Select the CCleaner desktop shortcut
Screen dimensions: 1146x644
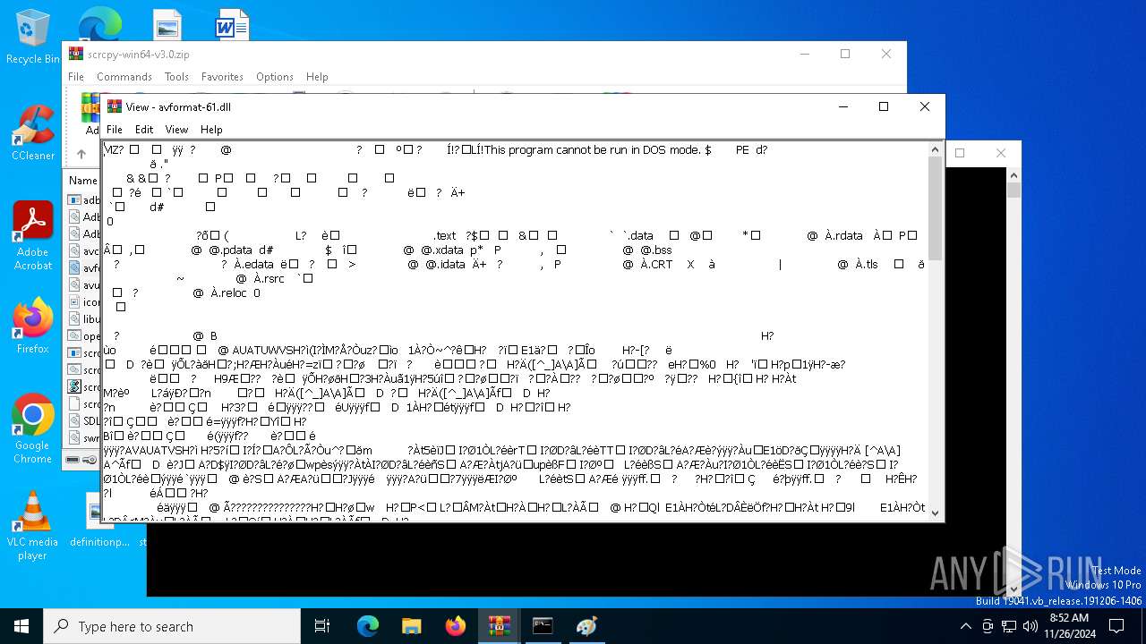point(33,132)
